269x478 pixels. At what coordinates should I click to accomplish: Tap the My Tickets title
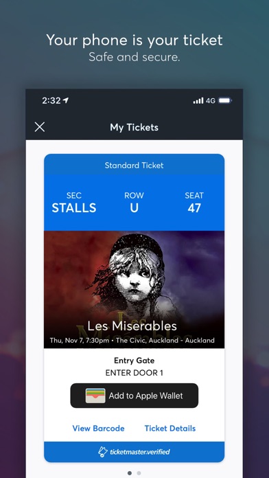coord(134,127)
